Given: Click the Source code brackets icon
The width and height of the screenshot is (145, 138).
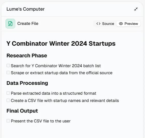Looking at the screenshot, I should coord(98,24).
